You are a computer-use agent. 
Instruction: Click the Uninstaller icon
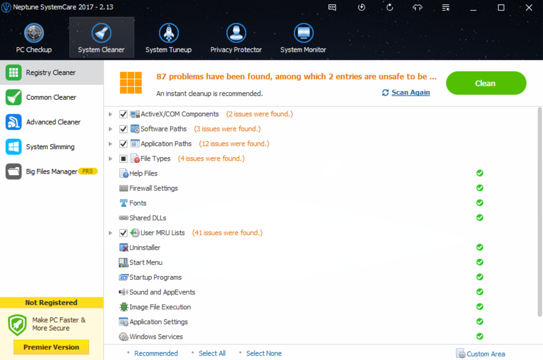124,248
